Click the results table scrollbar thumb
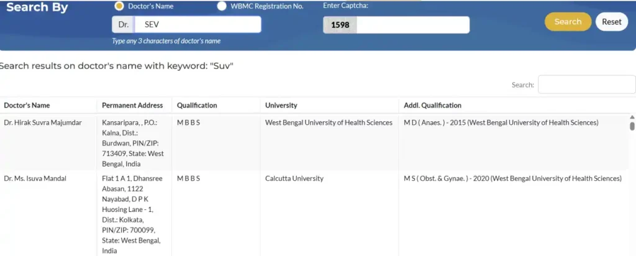 [632, 126]
